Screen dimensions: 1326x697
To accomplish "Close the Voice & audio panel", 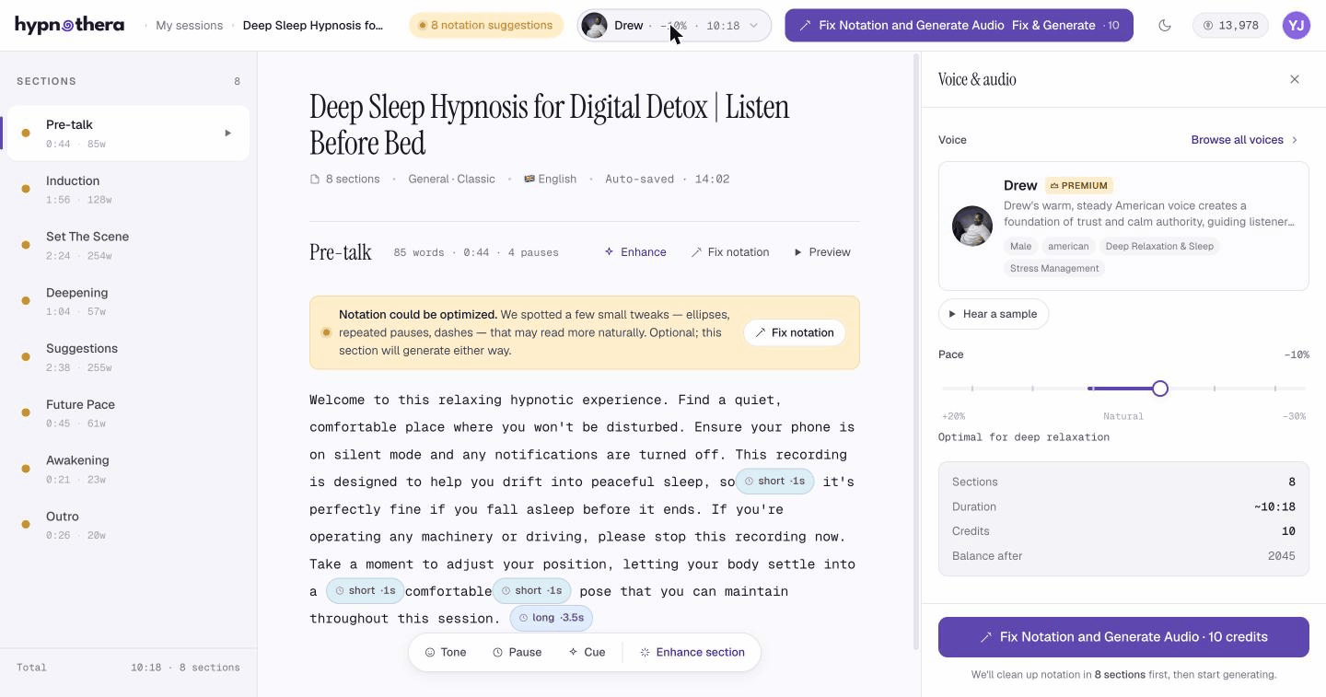I will pos(1295,79).
